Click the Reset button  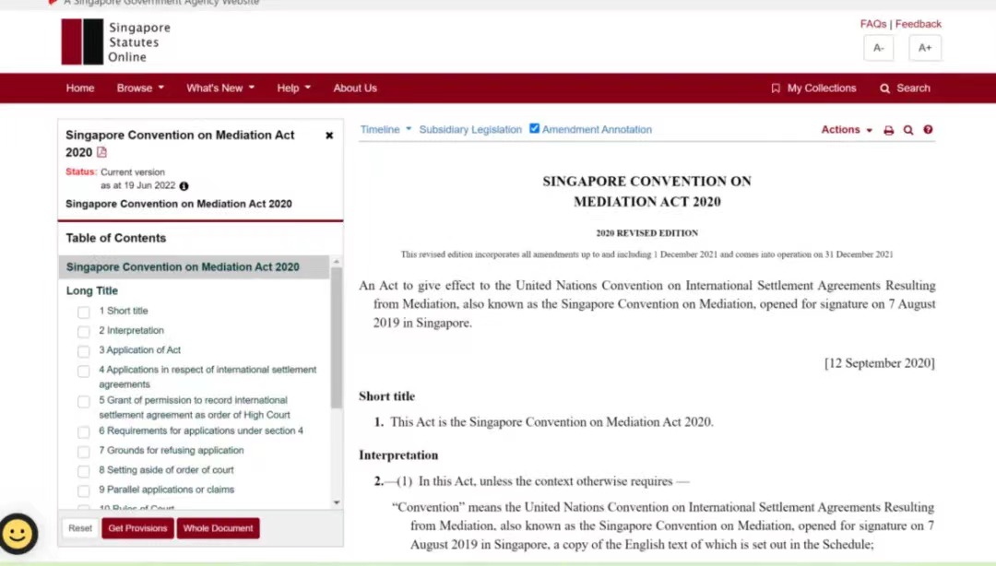click(x=80, y=528)
